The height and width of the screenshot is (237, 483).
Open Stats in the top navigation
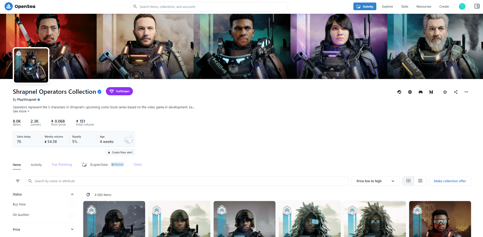[405, 7]
